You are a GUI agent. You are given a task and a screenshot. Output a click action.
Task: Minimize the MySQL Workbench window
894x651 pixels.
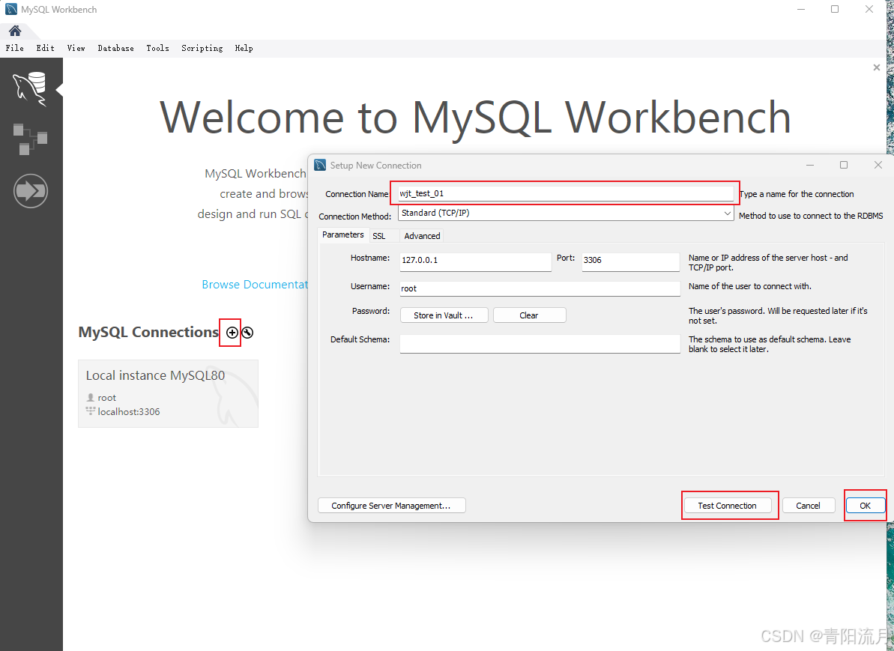pyautogui.click(x=801, y=9)
